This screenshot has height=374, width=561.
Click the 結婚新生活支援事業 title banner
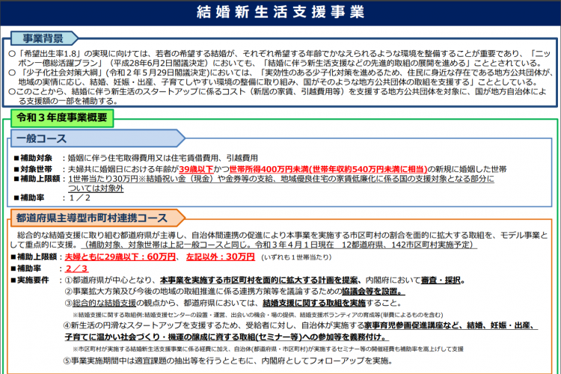point(280,13)
